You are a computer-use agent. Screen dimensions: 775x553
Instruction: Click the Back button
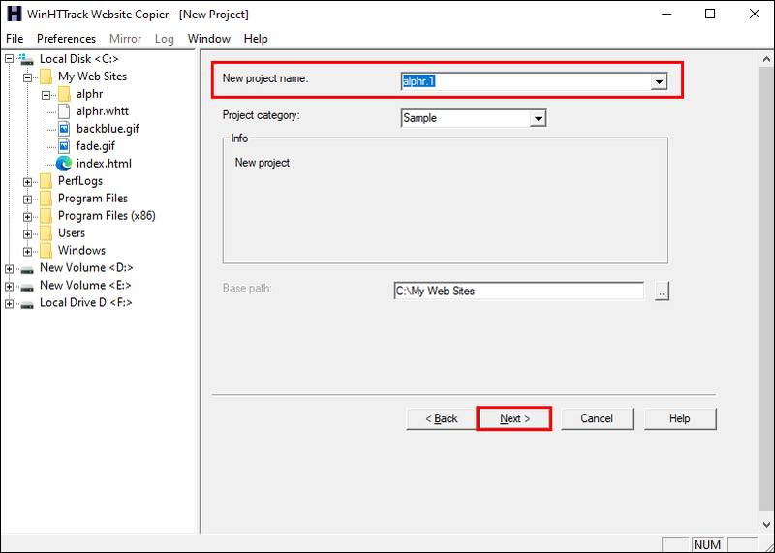click(442, 418)
